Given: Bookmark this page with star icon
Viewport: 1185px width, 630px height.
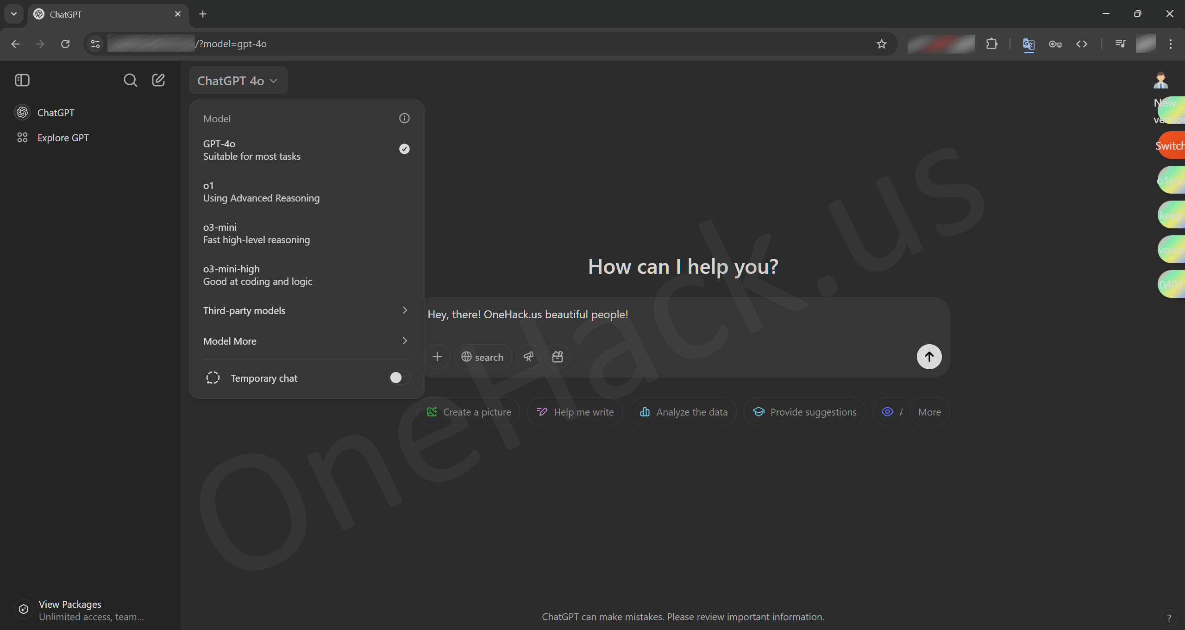Looking at the screenshot, I should coord(881,44).
